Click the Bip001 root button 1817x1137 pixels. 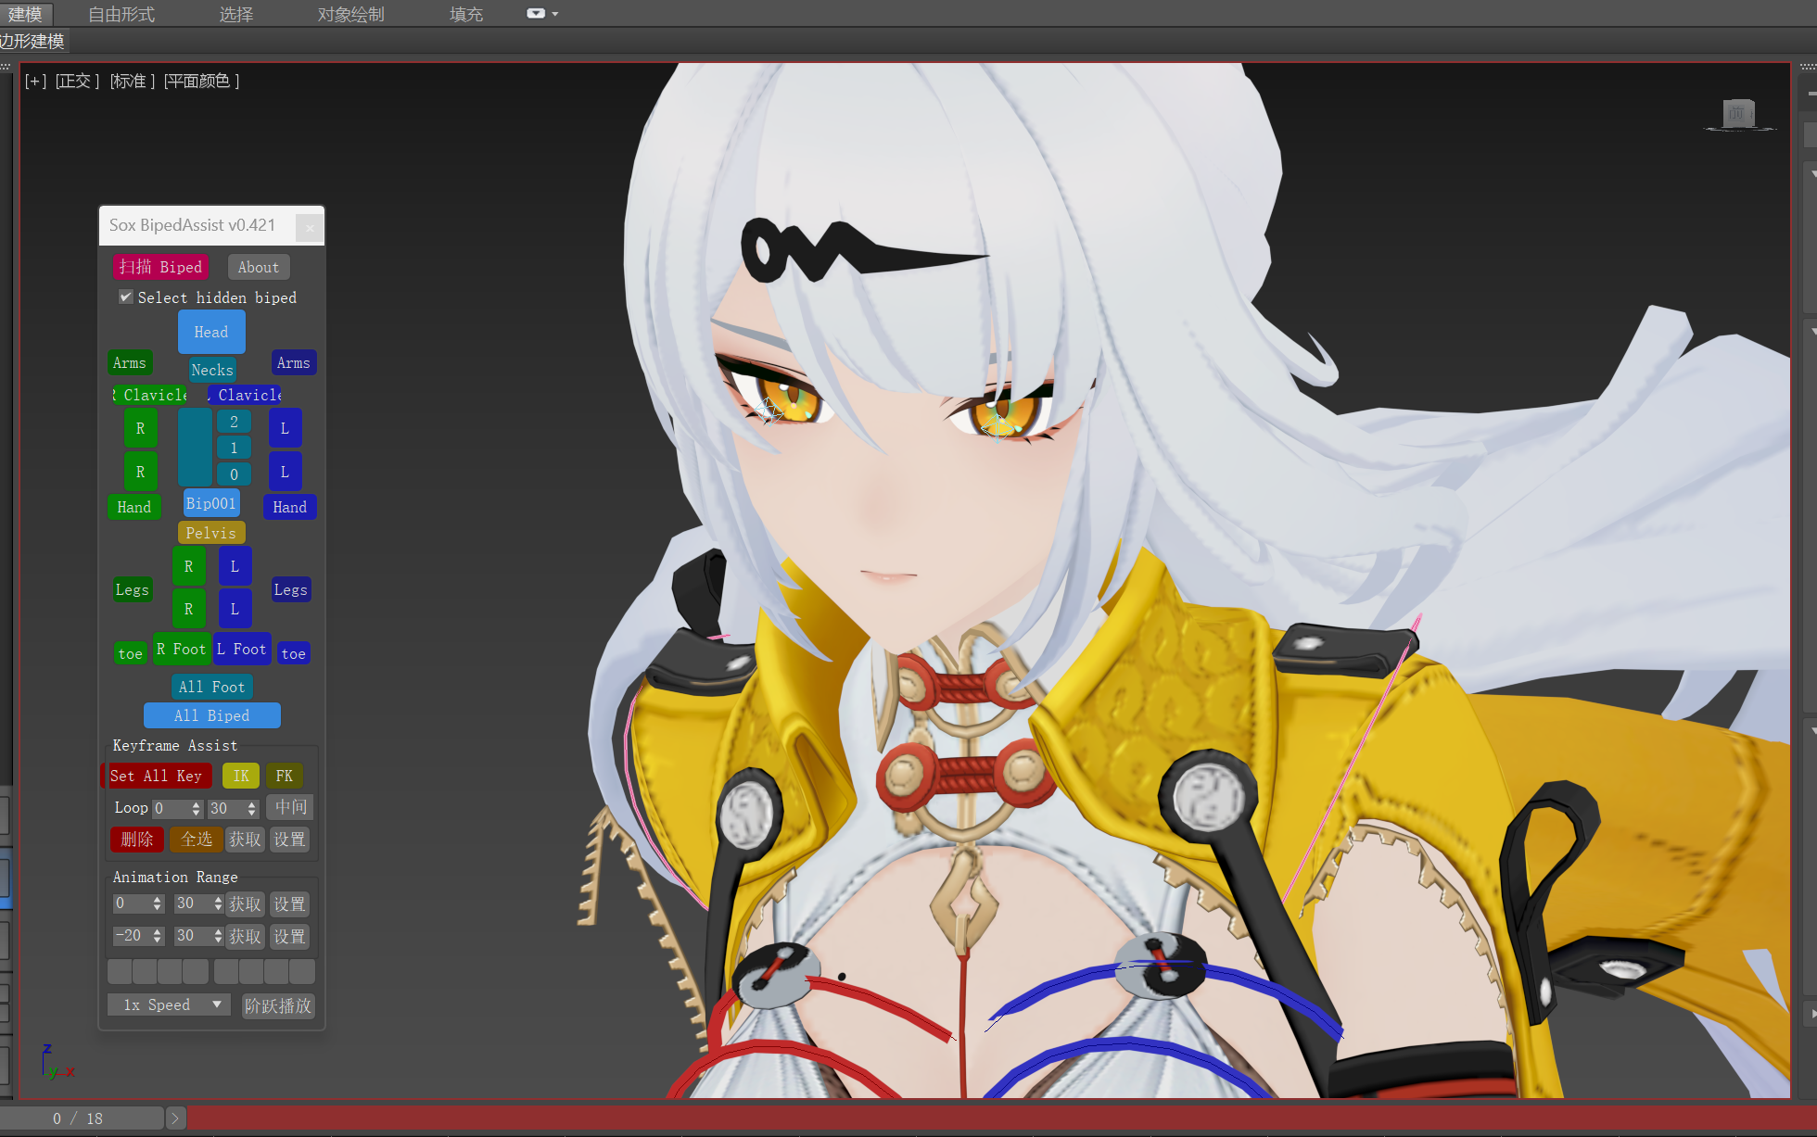[x=211, y=503]
